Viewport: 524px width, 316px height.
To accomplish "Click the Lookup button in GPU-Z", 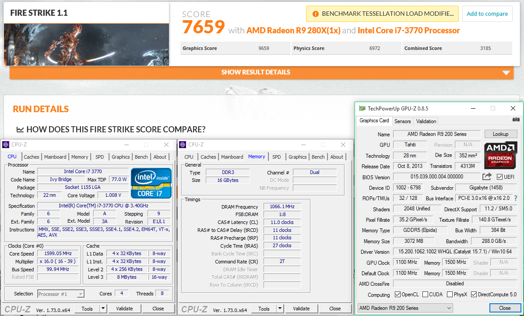I will [x=500, y=134].
